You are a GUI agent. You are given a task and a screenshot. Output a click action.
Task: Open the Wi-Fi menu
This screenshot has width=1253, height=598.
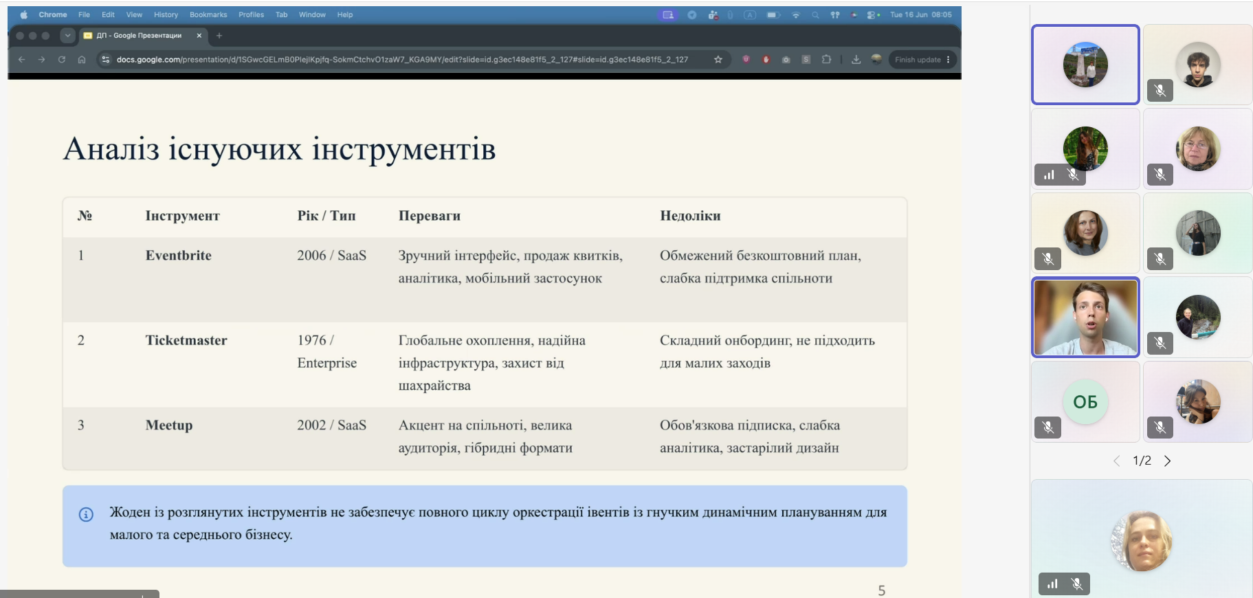[x=796, y=14]
